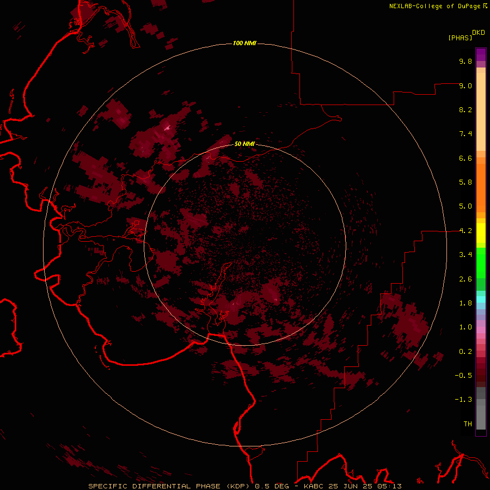Viewport: 490px width, 490px height.
Task: Click the 1.8 scale value
Action: click(465, 303)
